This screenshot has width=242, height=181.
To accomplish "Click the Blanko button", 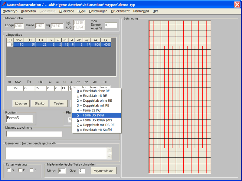I will pyautogui.click(x=40, y=104).
